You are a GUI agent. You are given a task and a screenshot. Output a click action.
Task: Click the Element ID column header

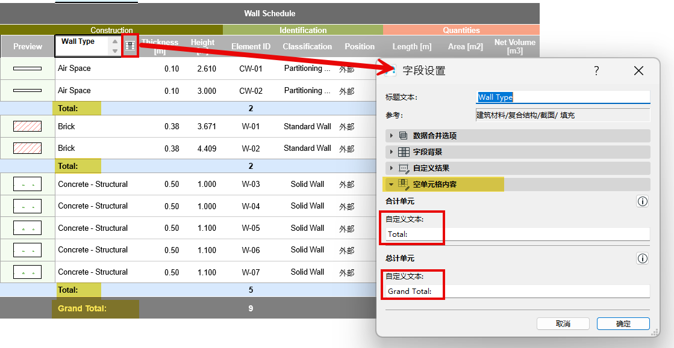coord(251,46)
